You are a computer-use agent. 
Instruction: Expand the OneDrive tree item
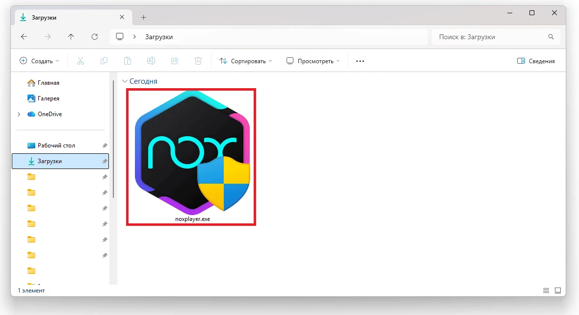coord(19,114)
